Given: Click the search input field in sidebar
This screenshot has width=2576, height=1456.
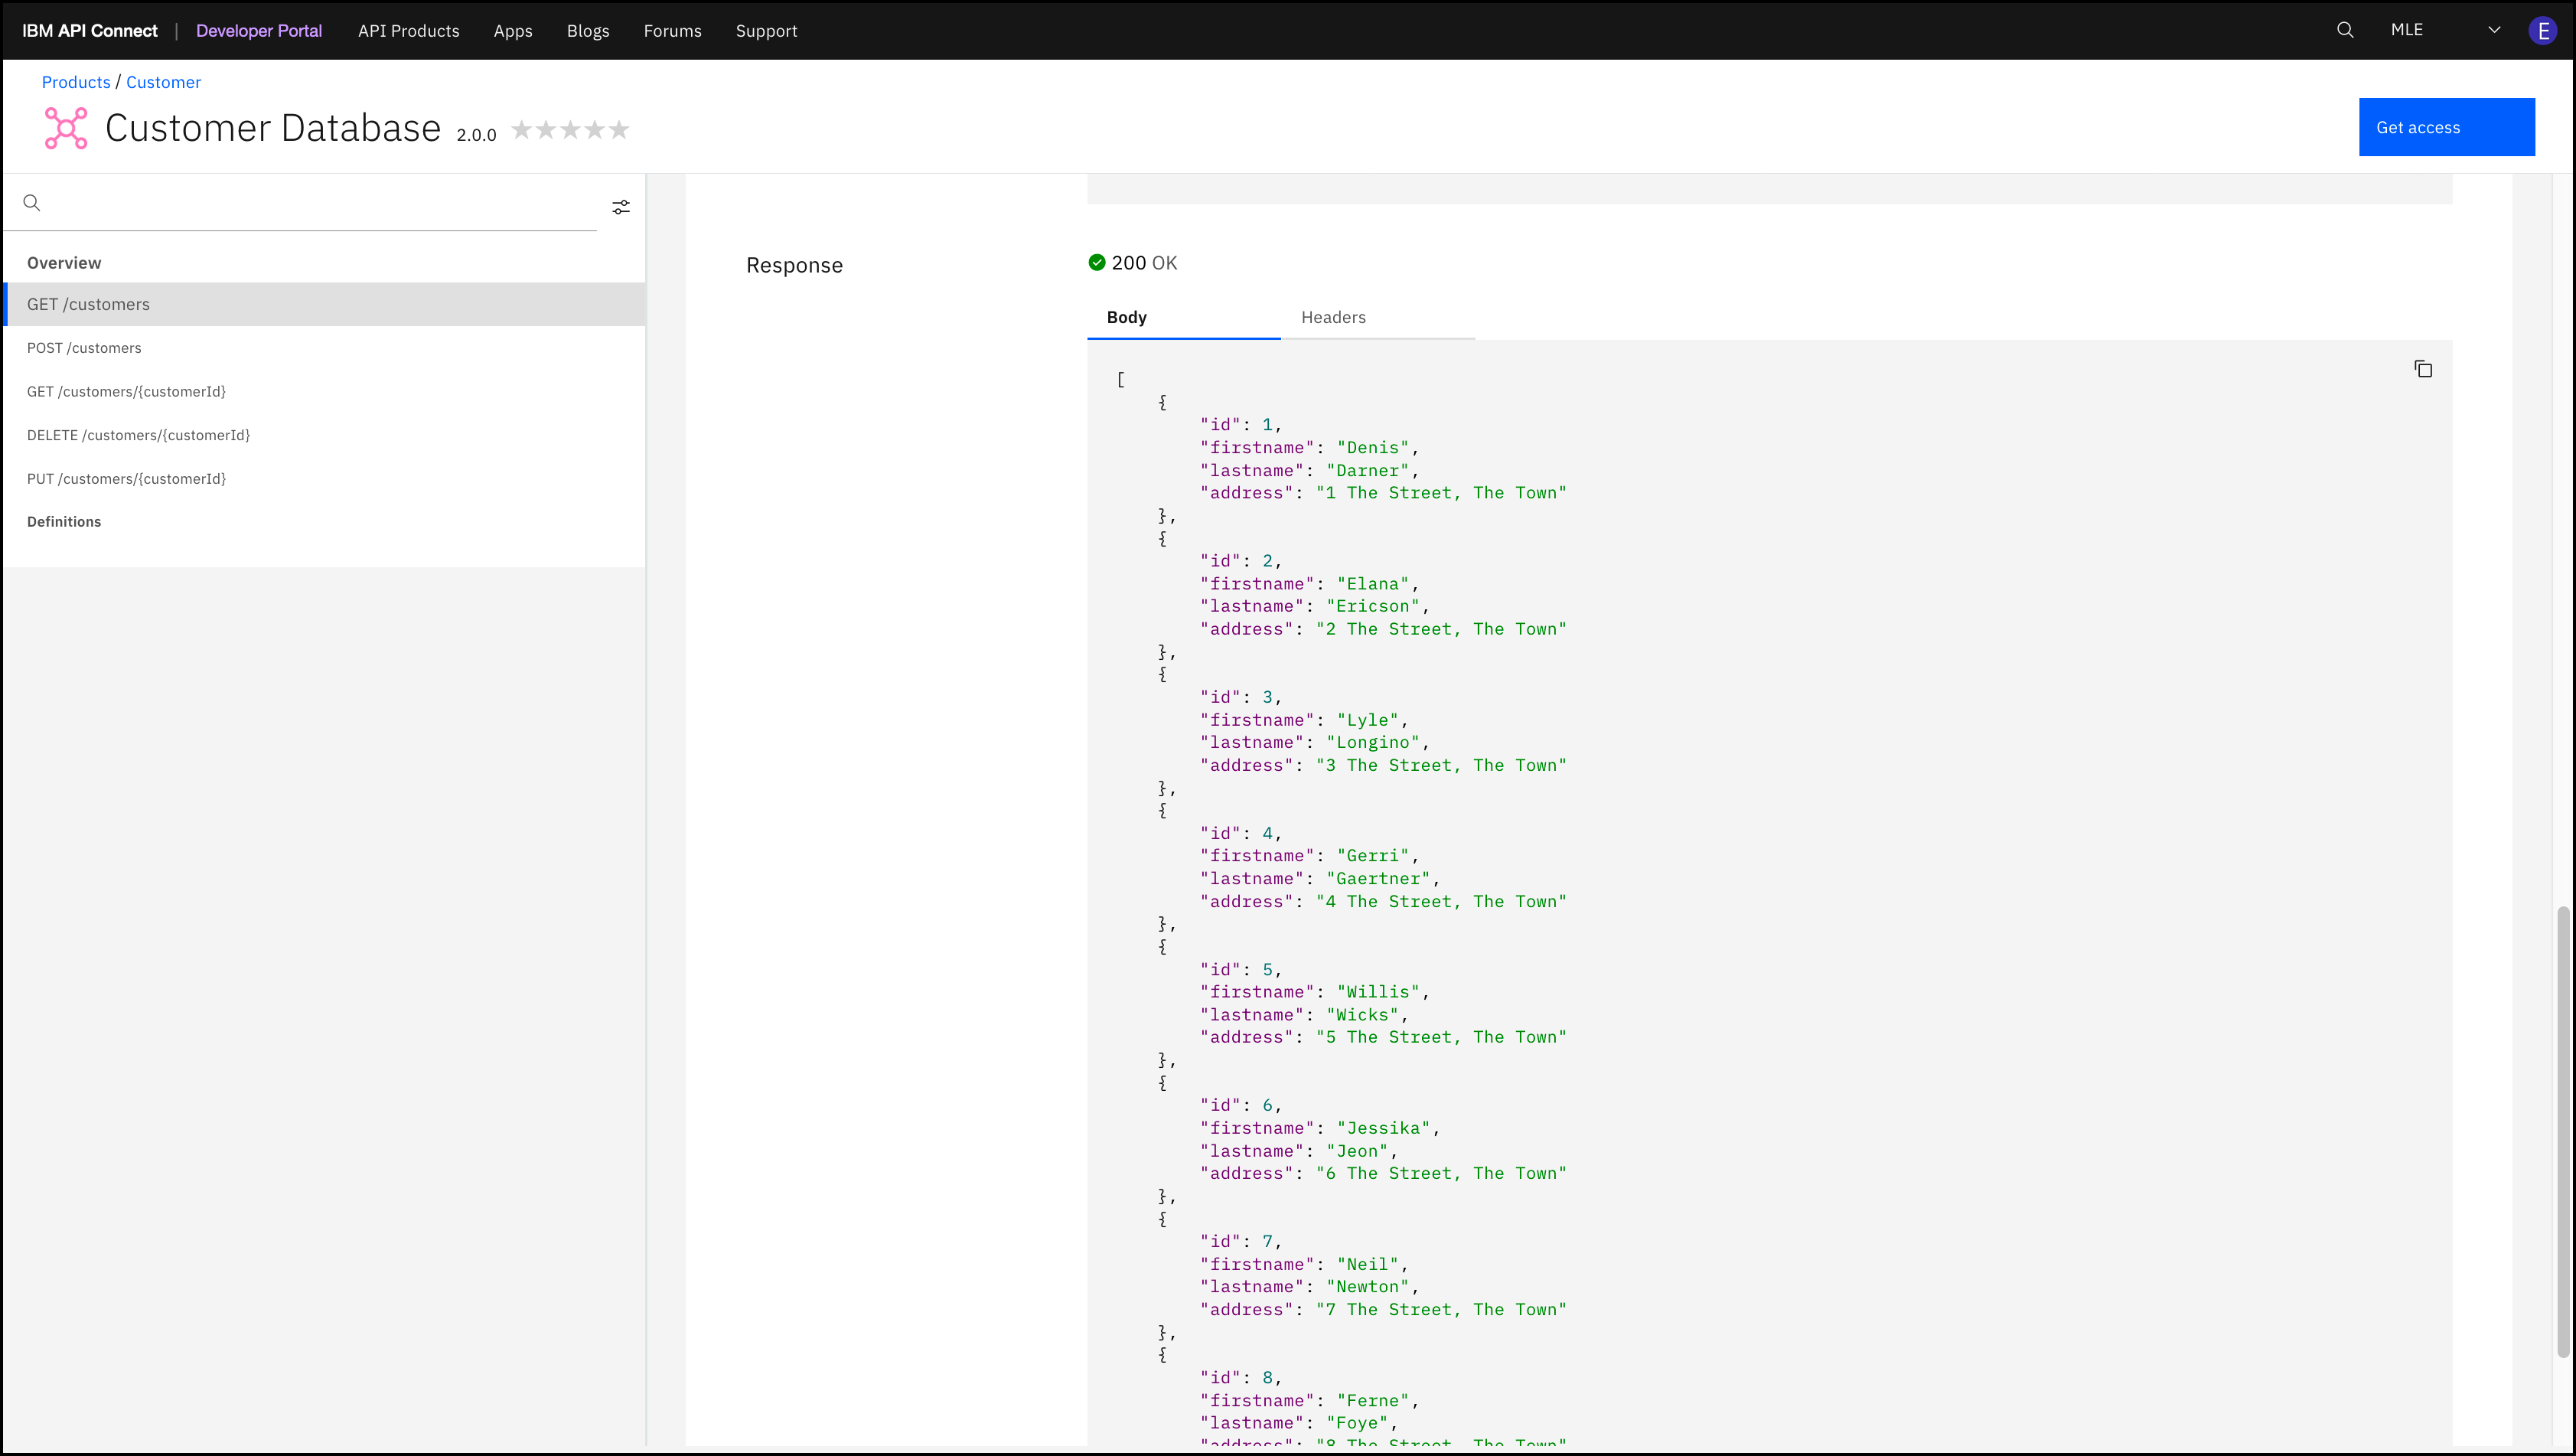Looking at the screenshot, I should tap(324, 201).
